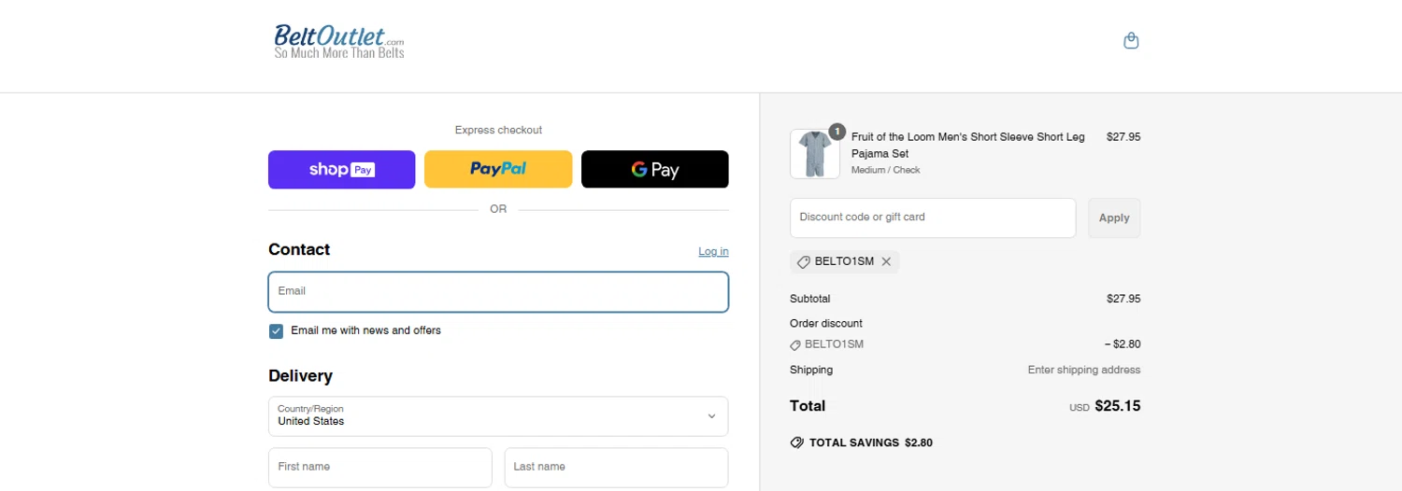1402x491 pixels.
Task: Click the pajama set product thumbnail
Action: 815,154
